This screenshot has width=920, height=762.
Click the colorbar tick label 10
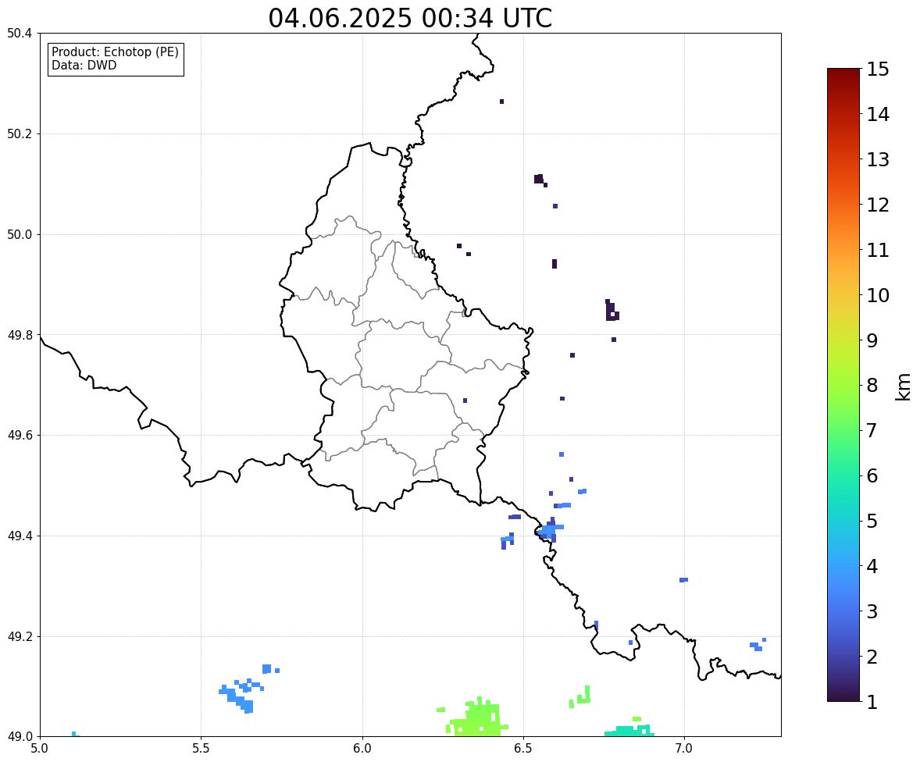tap(878, 295)
